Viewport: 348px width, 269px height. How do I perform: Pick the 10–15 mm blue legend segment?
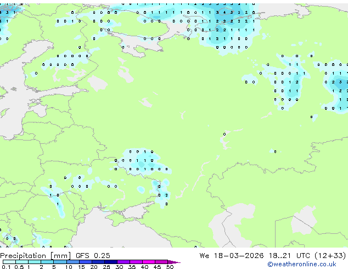coord(72,262)
